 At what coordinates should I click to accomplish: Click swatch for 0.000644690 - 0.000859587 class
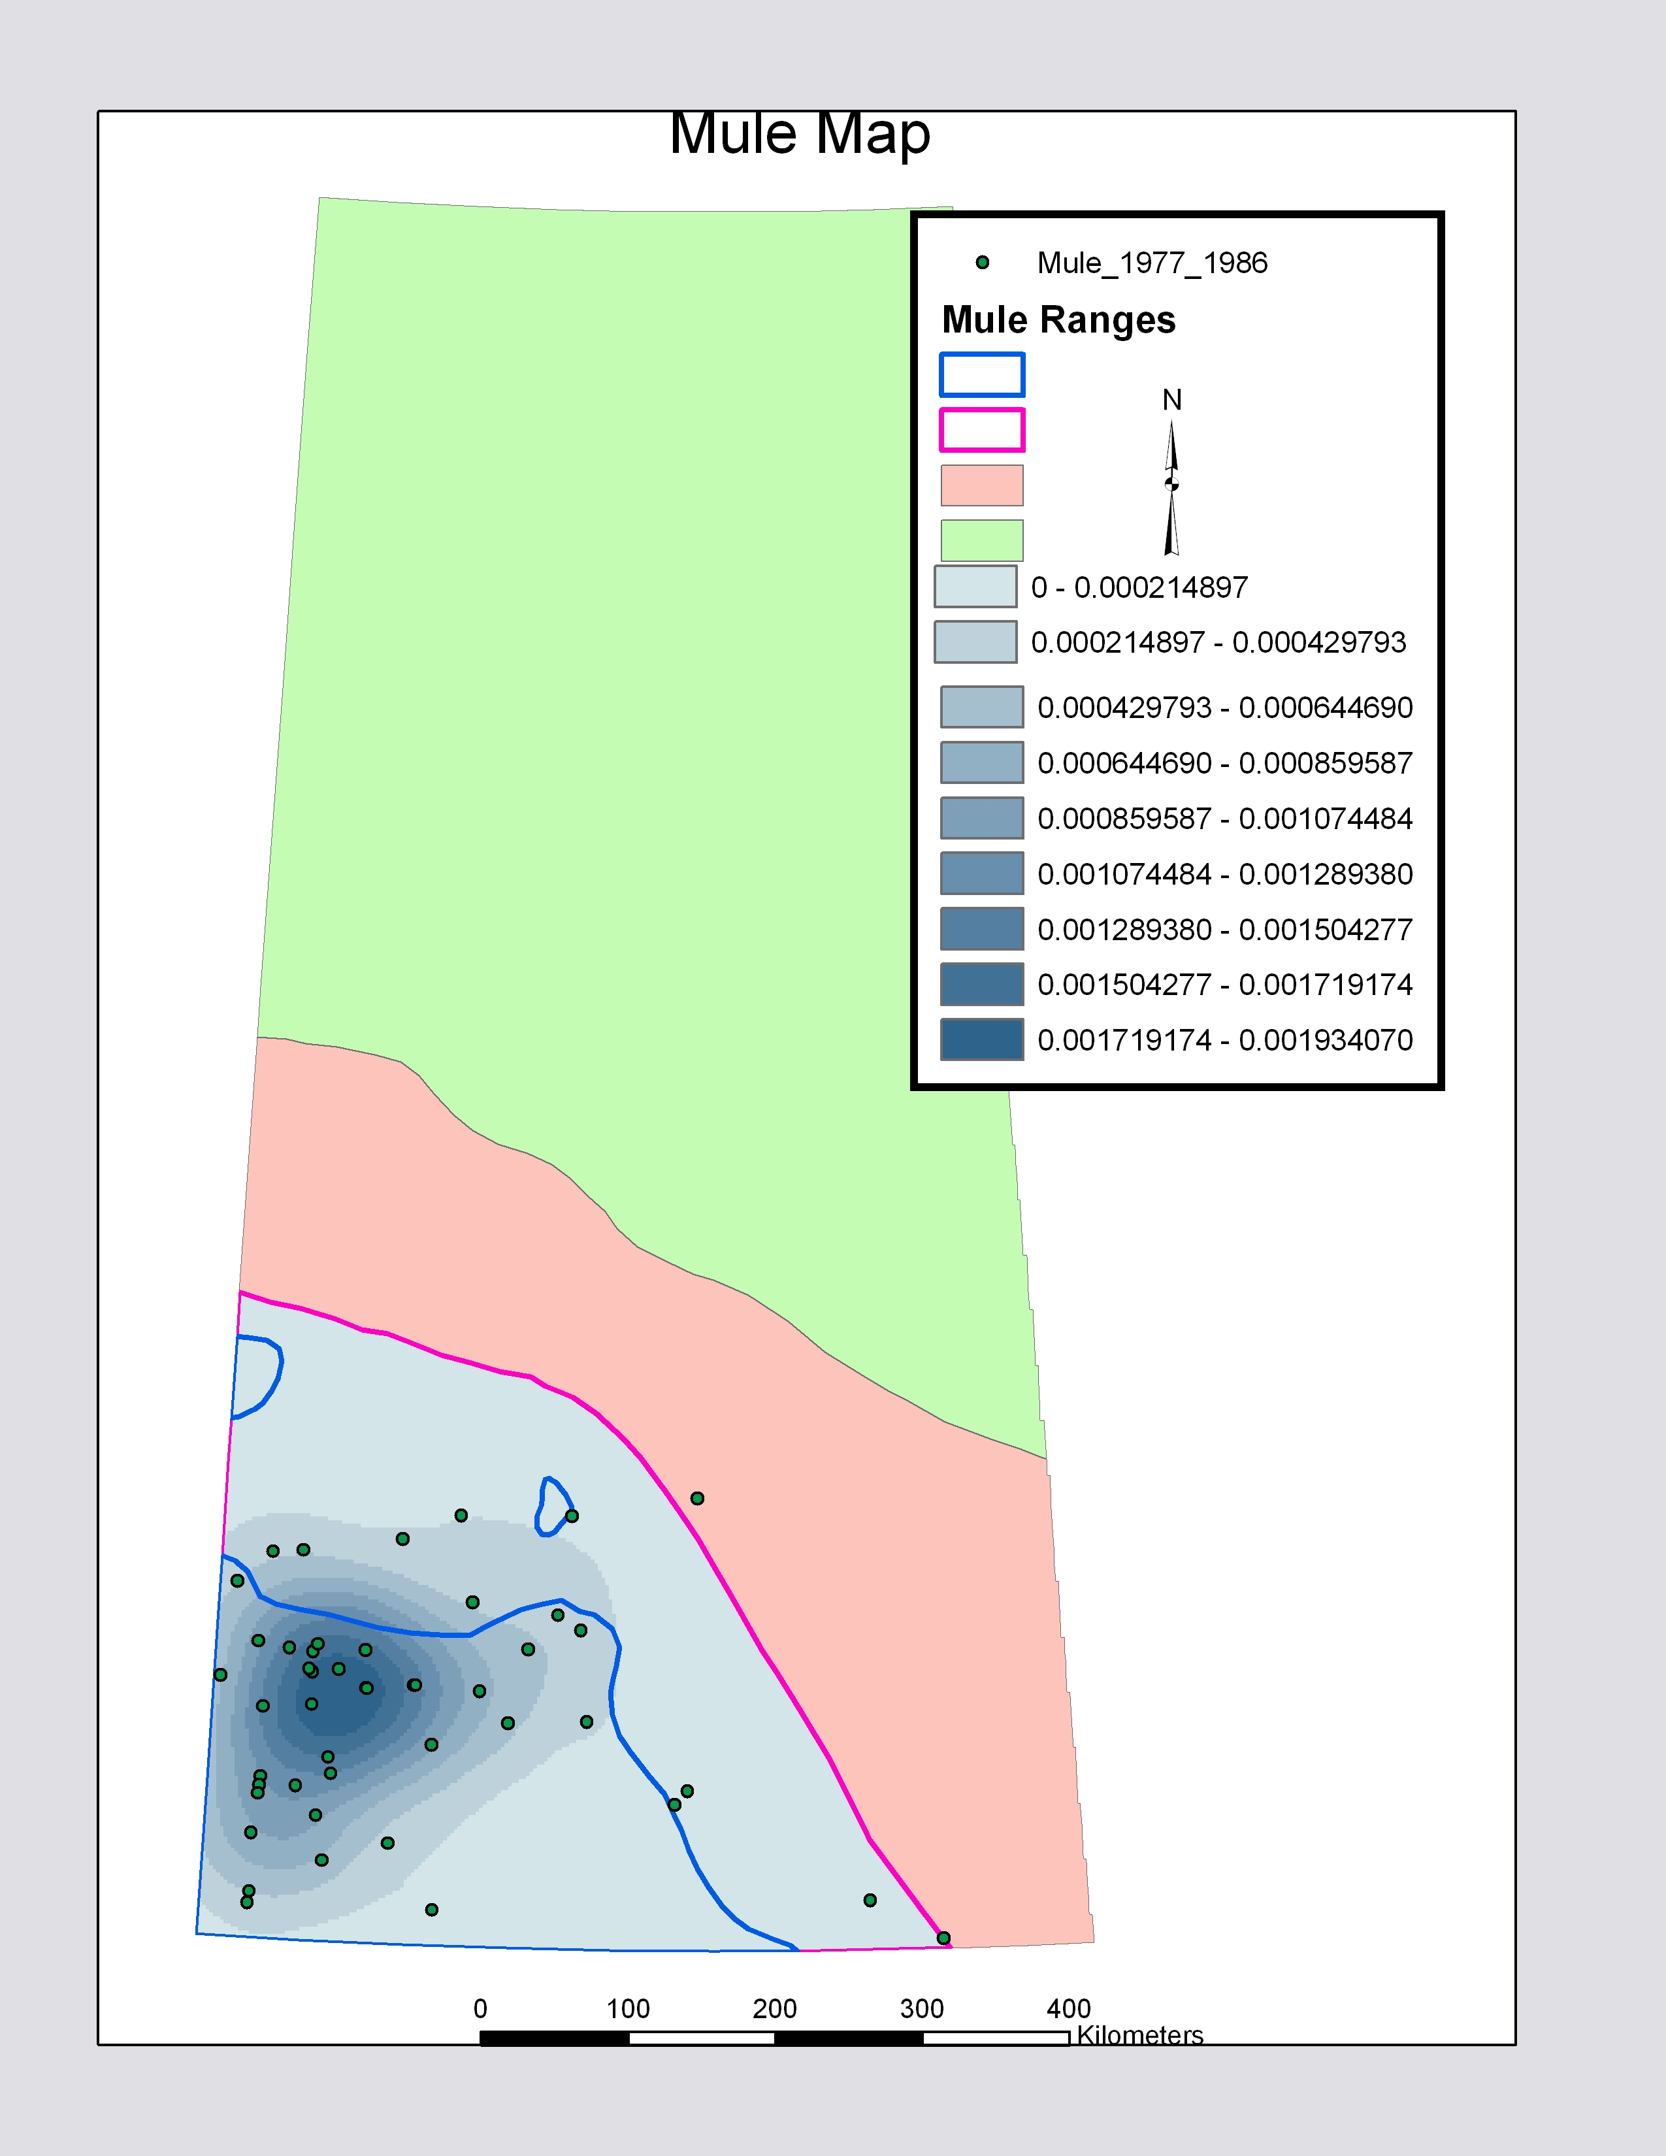tap(982, 762)
